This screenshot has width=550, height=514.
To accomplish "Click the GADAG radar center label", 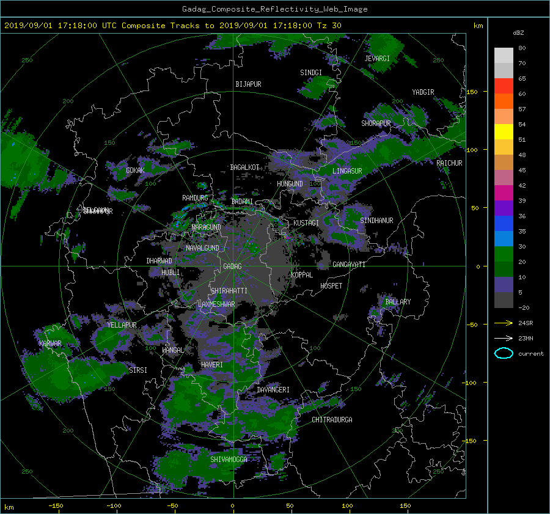I will point(232,266).
